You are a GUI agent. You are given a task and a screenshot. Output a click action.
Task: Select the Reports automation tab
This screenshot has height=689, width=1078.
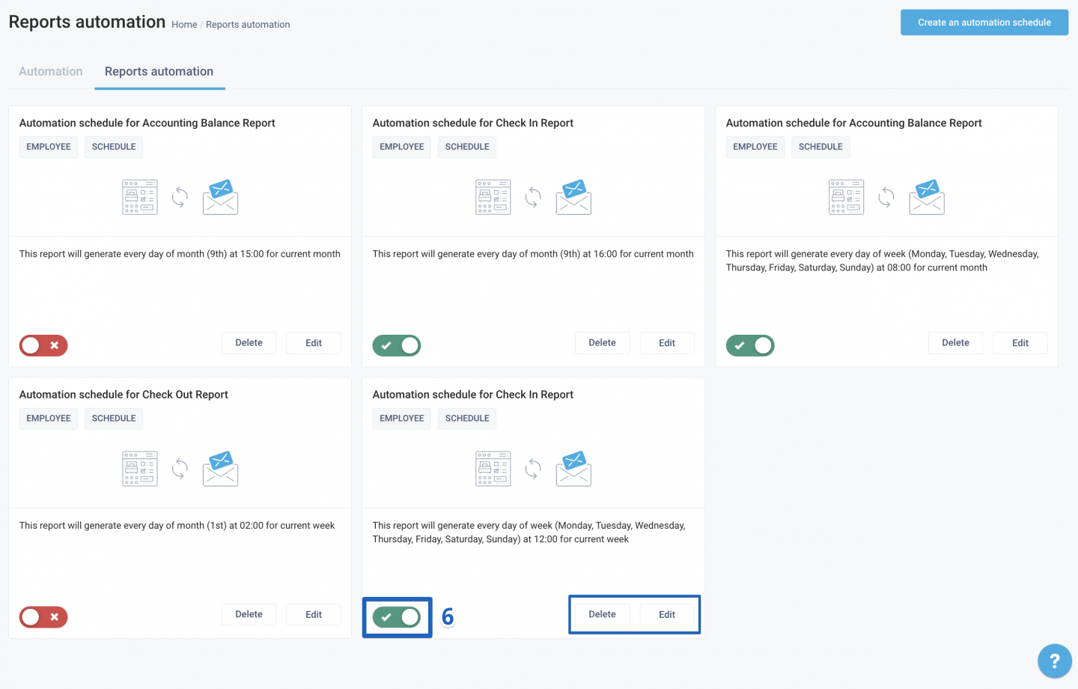pyautogui.click(x=159, y=72)
